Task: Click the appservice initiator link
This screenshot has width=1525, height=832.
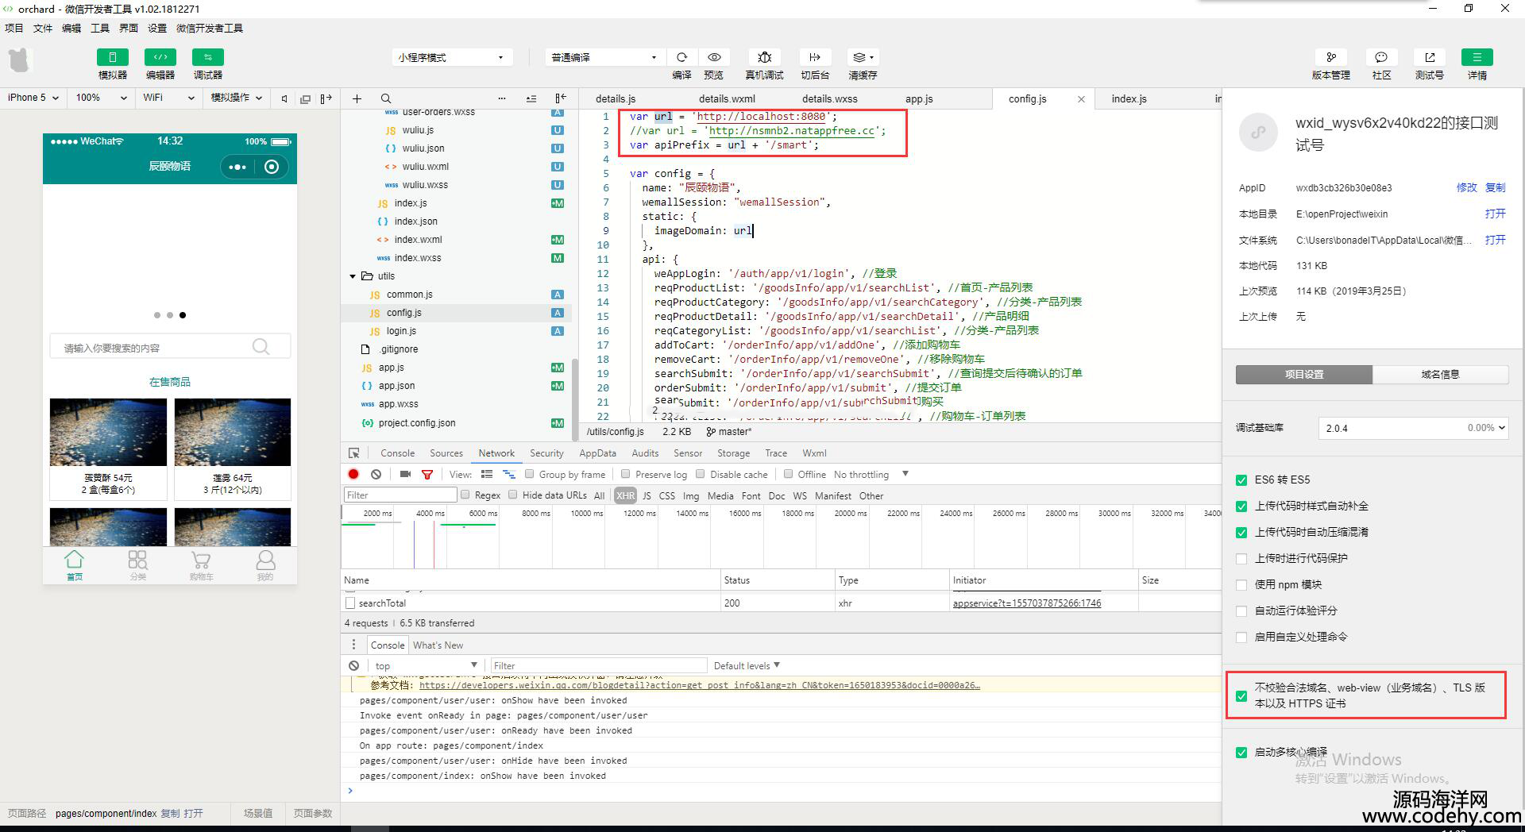Action: pyautogui.click(x=1027, y=603)
